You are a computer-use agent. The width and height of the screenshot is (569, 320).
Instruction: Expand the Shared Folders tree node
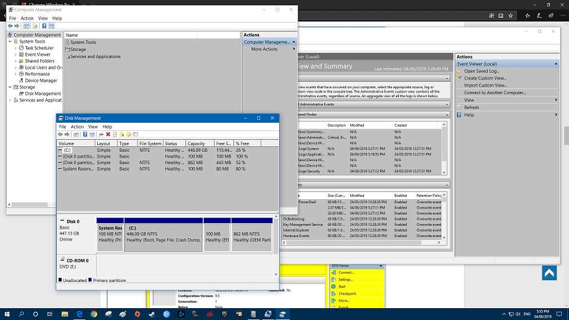[15, 61]
